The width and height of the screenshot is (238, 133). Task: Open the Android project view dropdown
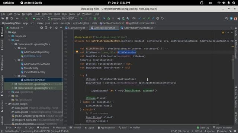coord(15,28)
